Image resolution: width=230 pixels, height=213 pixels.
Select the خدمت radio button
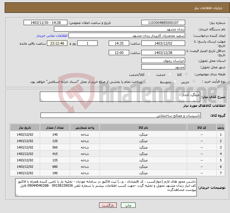pos(170,74)
